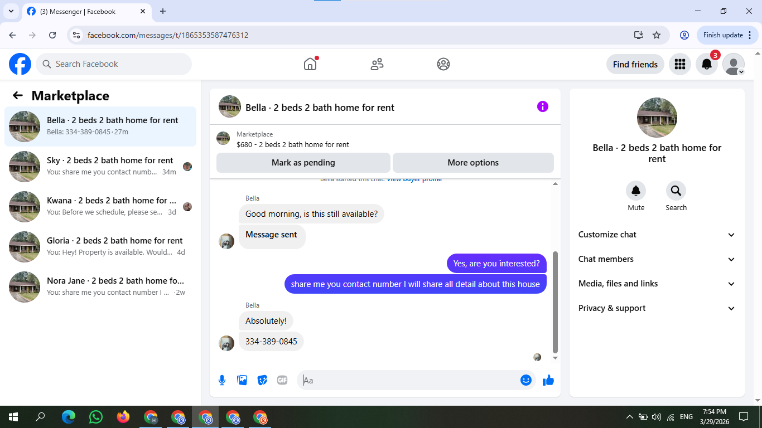This screenshot has width=762, height=428.
Task: Click the chat scrollbar thumb
Action: coord(555,301)
